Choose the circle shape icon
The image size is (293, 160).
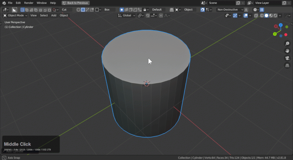pyautogui.click(x=78, y=9)
